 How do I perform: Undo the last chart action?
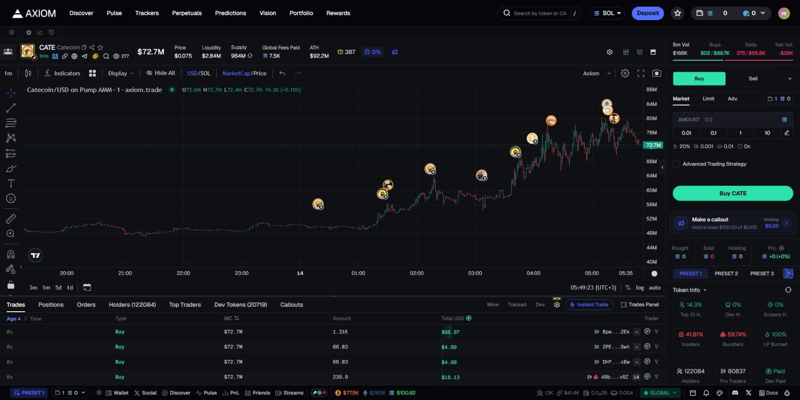(x=282, y=73)
